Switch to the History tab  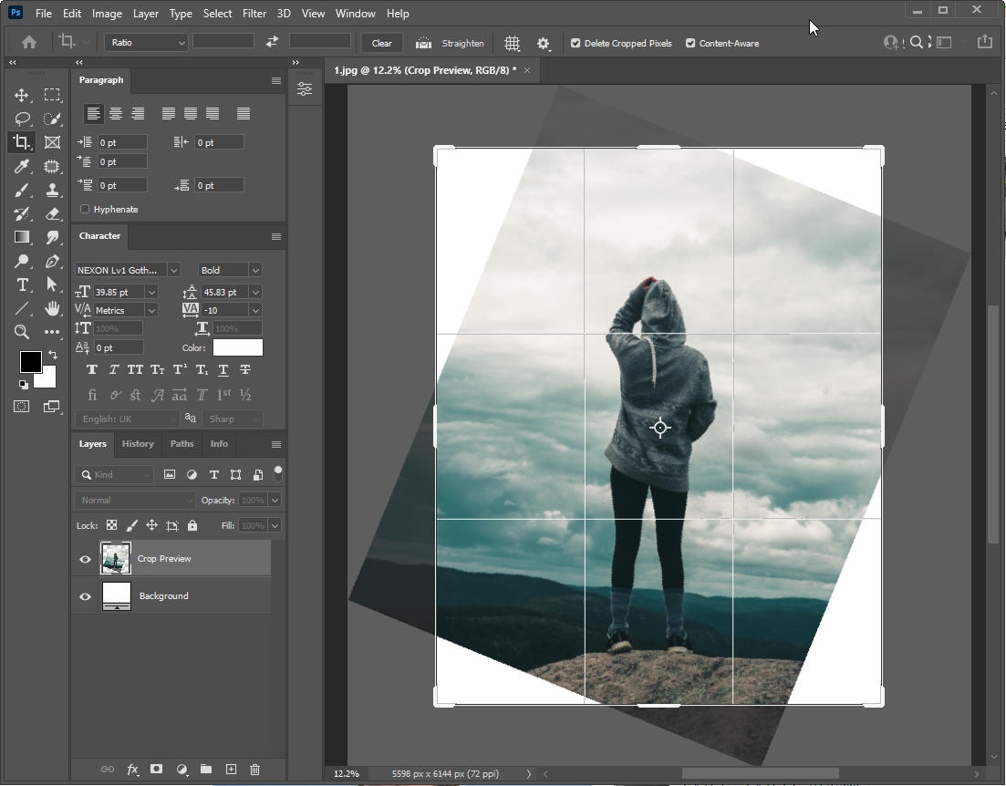pos(138,443)
